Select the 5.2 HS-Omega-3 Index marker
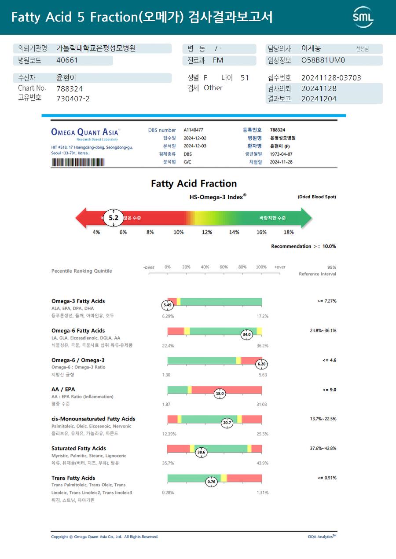This screenshot has height=559, width=396. [x=114, y=218]
